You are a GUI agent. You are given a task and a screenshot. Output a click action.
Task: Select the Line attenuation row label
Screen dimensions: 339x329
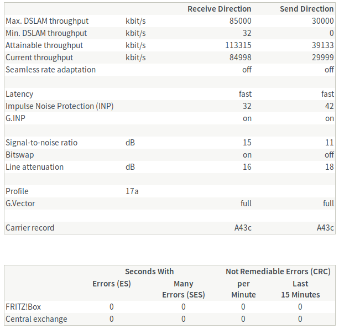click(34, 167)
